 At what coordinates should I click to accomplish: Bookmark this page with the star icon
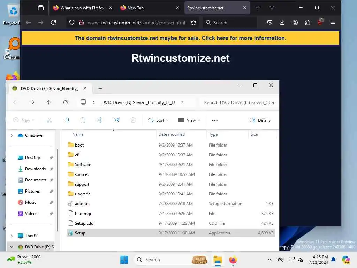click(193, 22)
